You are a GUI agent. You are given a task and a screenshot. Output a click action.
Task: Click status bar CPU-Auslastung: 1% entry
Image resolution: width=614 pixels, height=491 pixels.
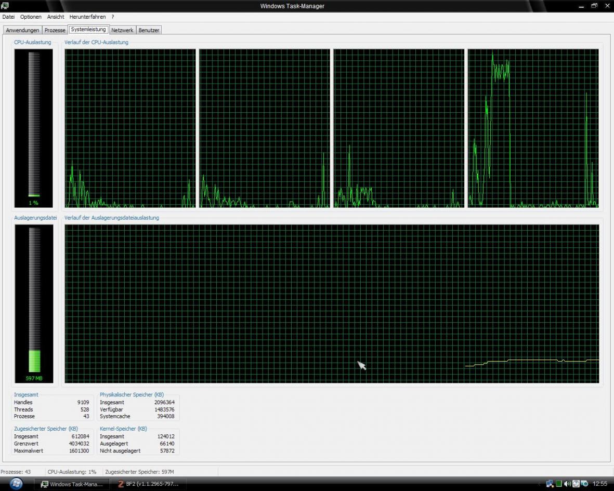[x=72, y=472]
